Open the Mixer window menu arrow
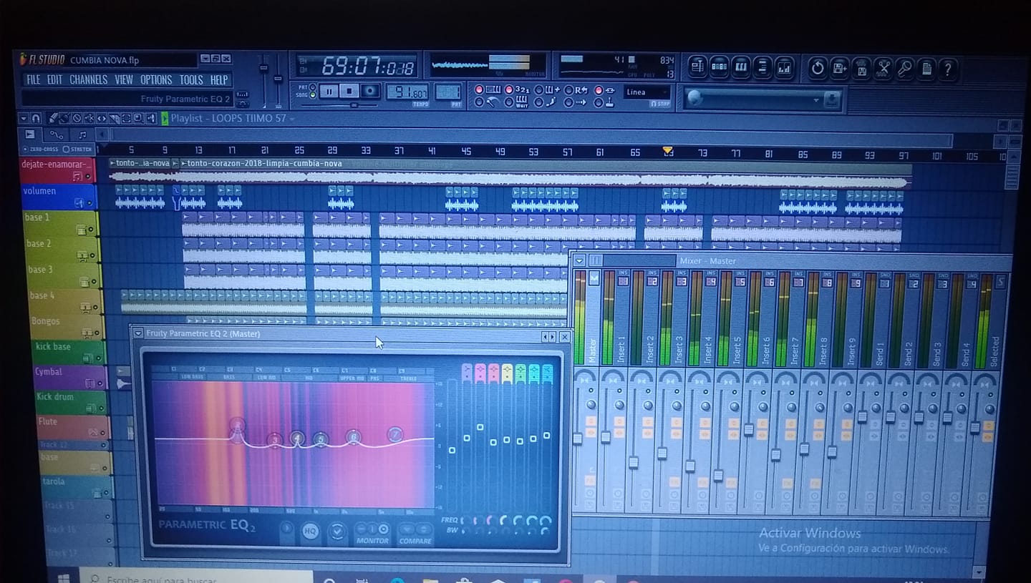The height and width of the screenshot is (583, 1031). [x=580, y=260]
